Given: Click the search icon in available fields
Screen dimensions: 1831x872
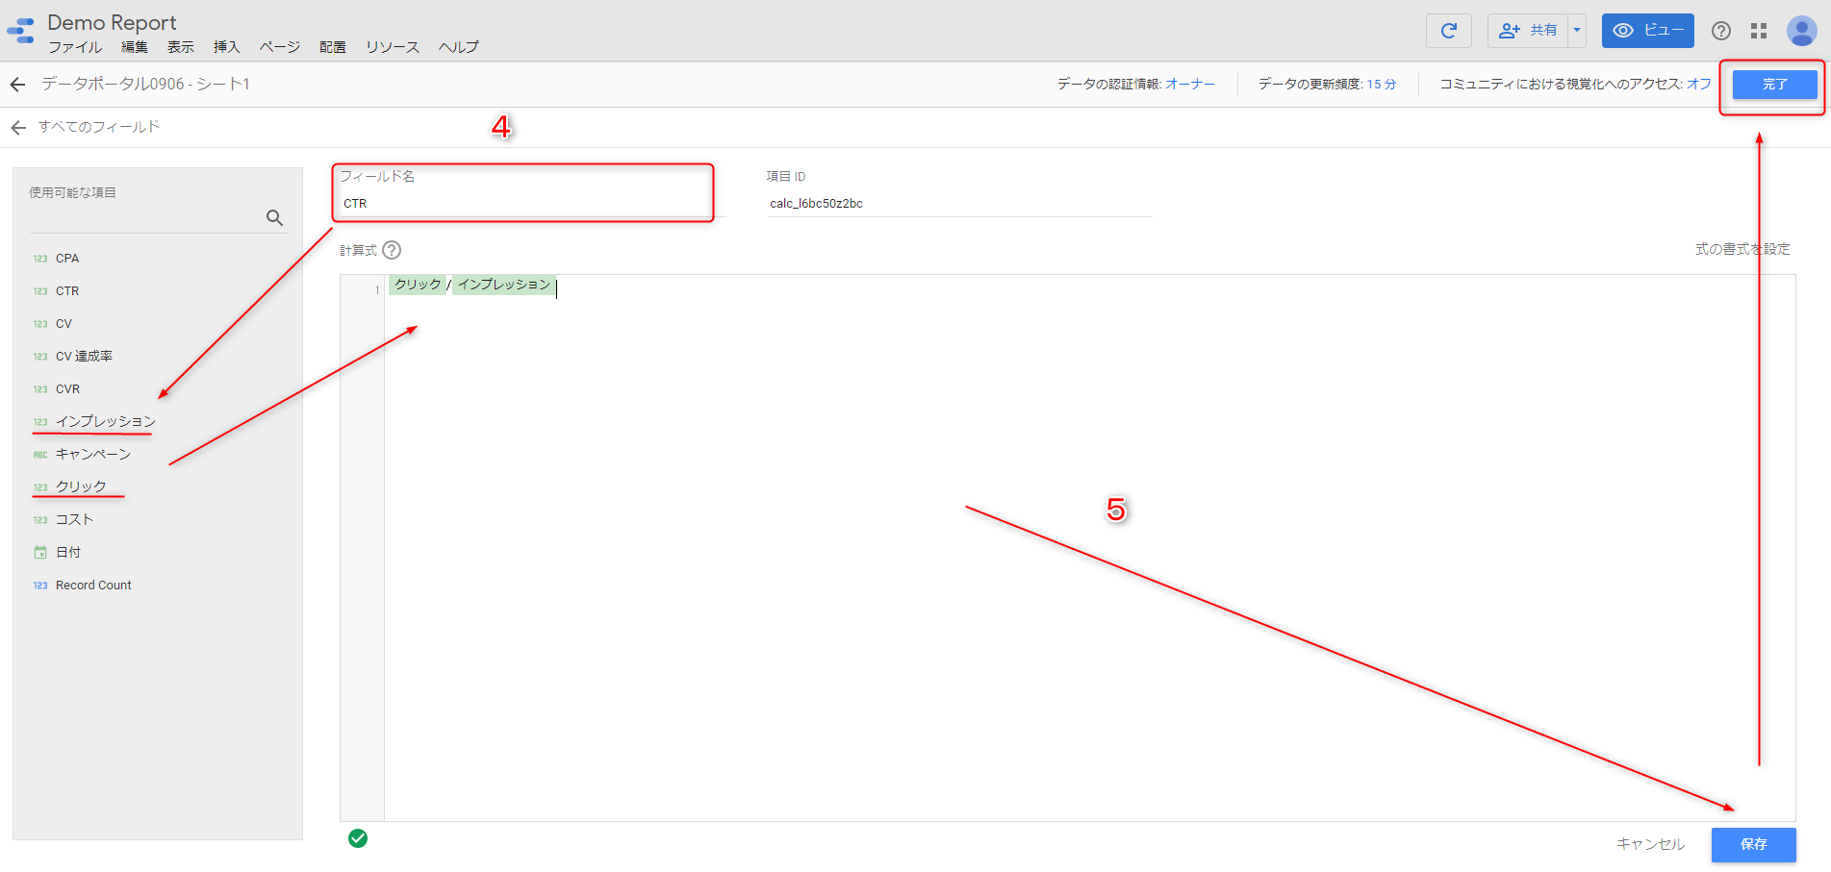Looking at the screenshot, I should click(x=274, y=218).
